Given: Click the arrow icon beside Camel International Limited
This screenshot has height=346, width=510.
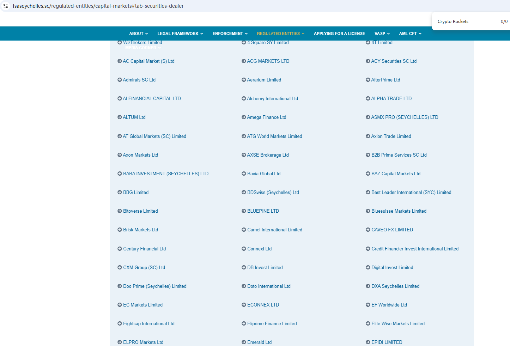Looking at the screenshot, I should tap(244, 230).
